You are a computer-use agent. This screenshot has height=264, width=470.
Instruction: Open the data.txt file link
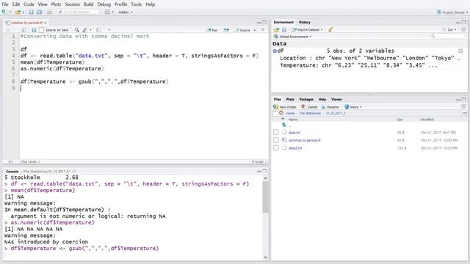pos(294,132)
